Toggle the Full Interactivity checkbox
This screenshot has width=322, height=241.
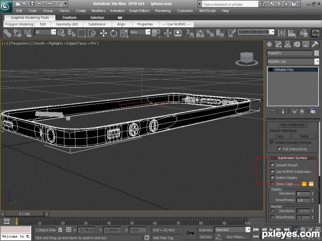click(279, 149)
